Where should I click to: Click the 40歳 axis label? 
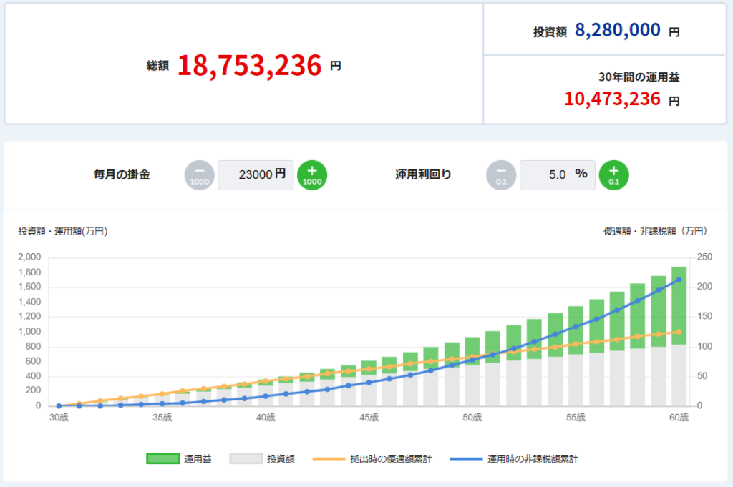point(266,418)
